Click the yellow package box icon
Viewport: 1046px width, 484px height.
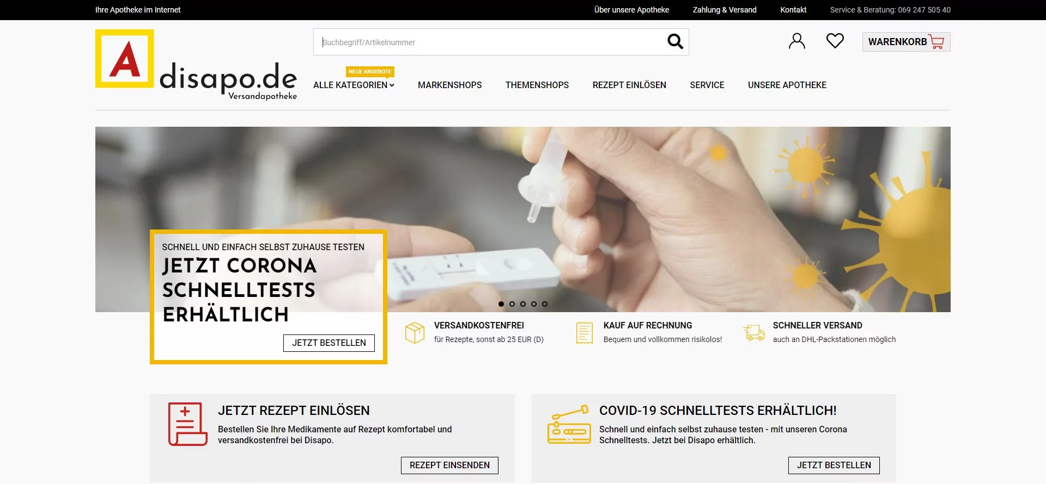tap(415, 332)
